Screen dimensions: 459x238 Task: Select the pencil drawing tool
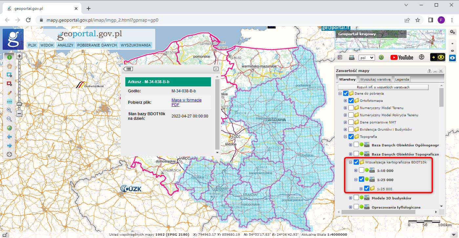click(x=10, y=92)
